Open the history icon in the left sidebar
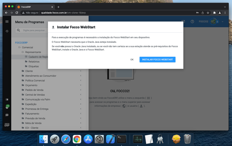Screen dimensions: 232x146 pyautogui.click(x=7, y=31)
